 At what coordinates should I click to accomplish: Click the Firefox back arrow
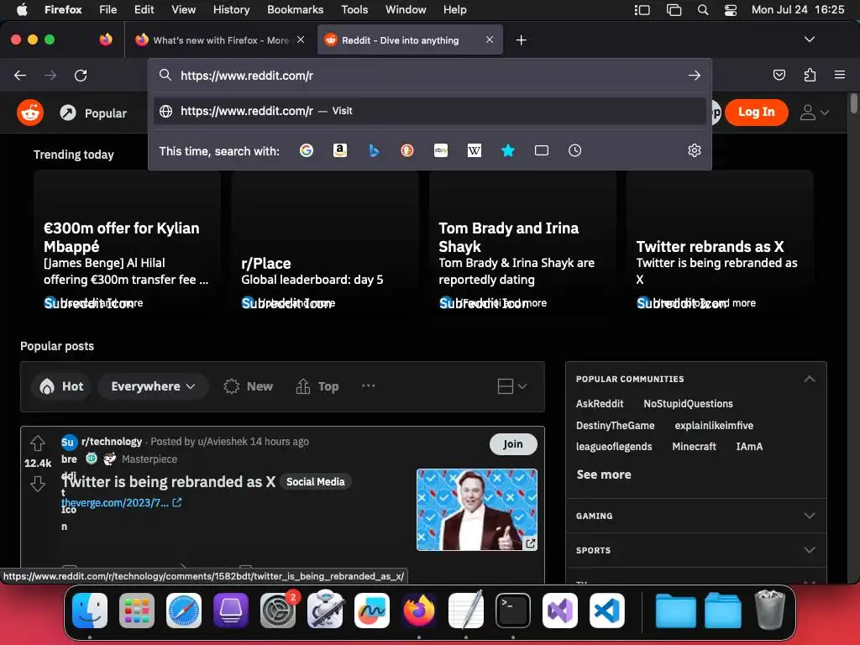pos(20,75)
